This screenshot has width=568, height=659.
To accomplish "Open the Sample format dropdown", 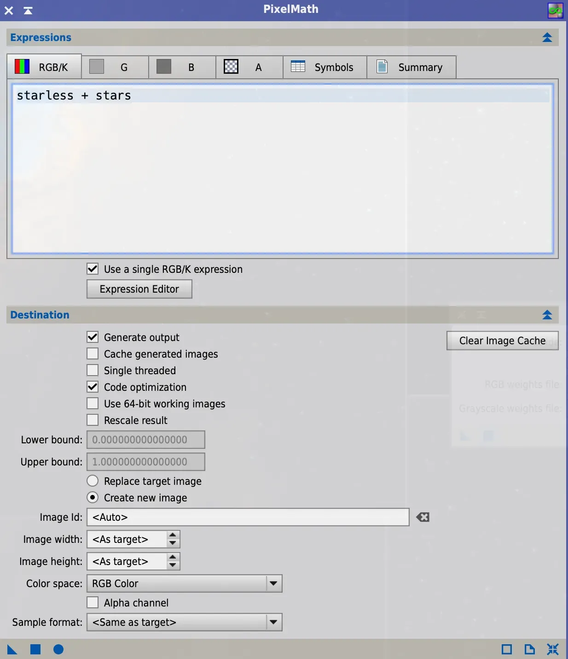I will (x=274, y=622).
